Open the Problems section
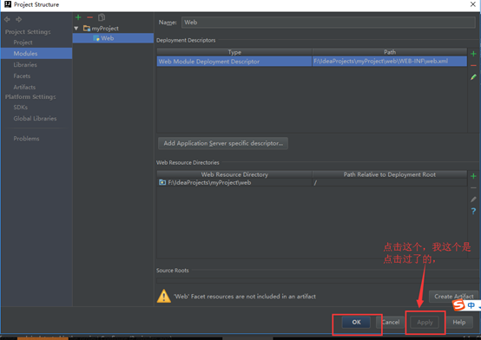The height and width of the screenshot is (340, 481). click(26, 139)
